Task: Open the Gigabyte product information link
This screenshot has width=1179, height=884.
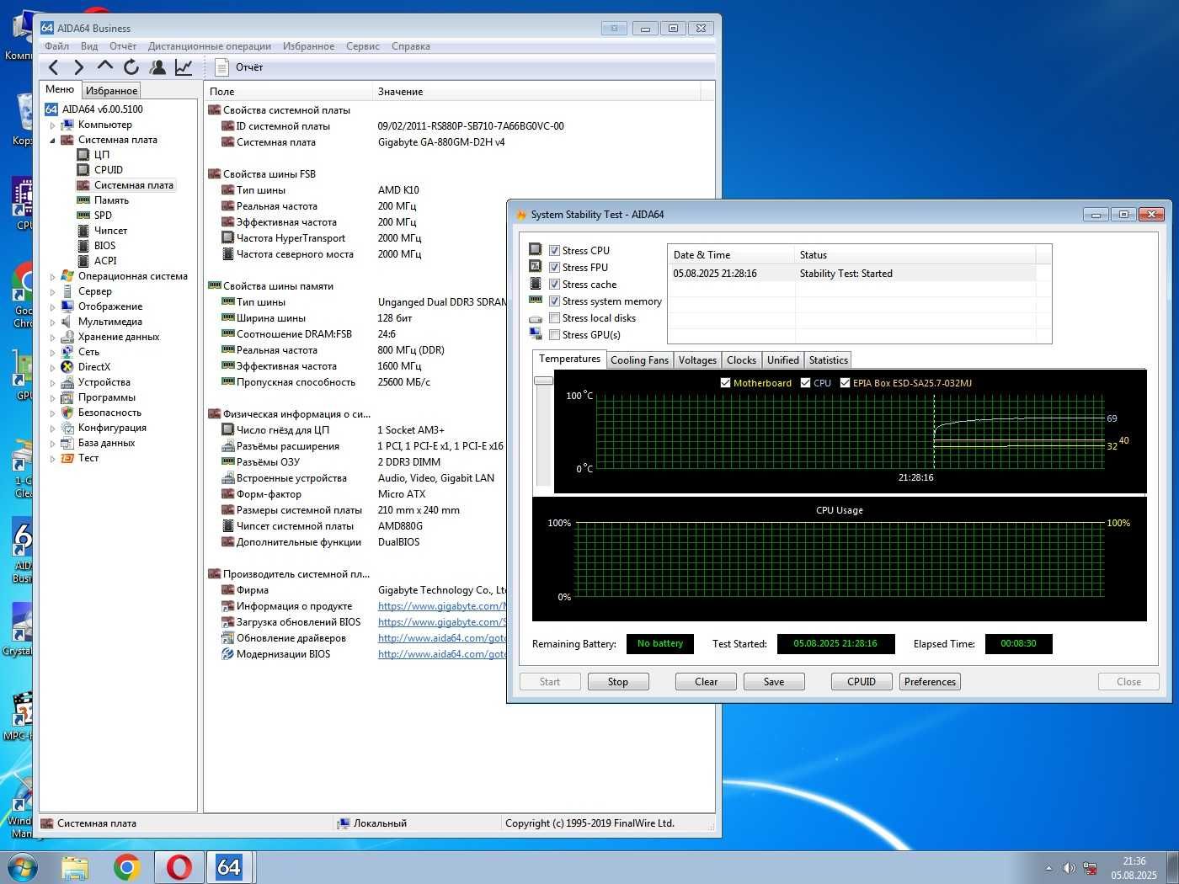Action: point(440,606)
